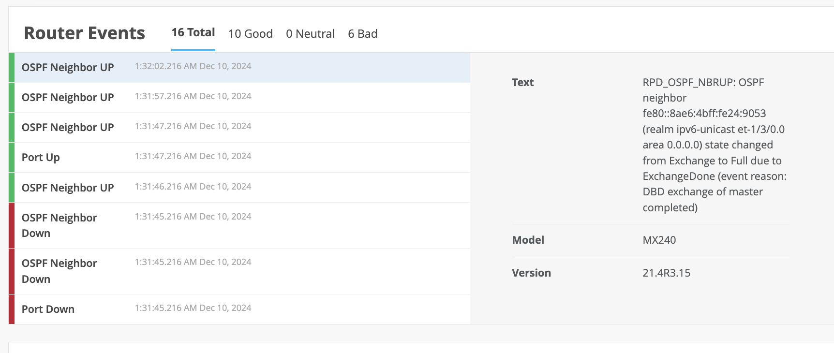834x353 pixels.
Task: Show the 6 Bad events tab
Action: (x=362, y=34)
